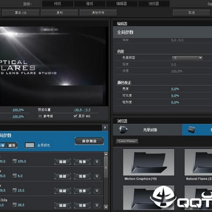The image size is (212, 212).
Task: Open the lens flare objects tab icon
Action: coord(124,130)
